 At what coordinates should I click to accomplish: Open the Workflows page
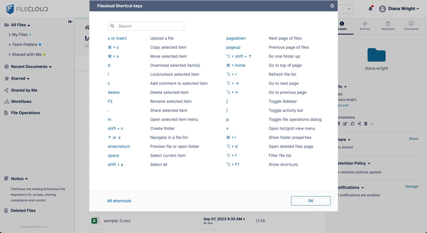[21, 101]
